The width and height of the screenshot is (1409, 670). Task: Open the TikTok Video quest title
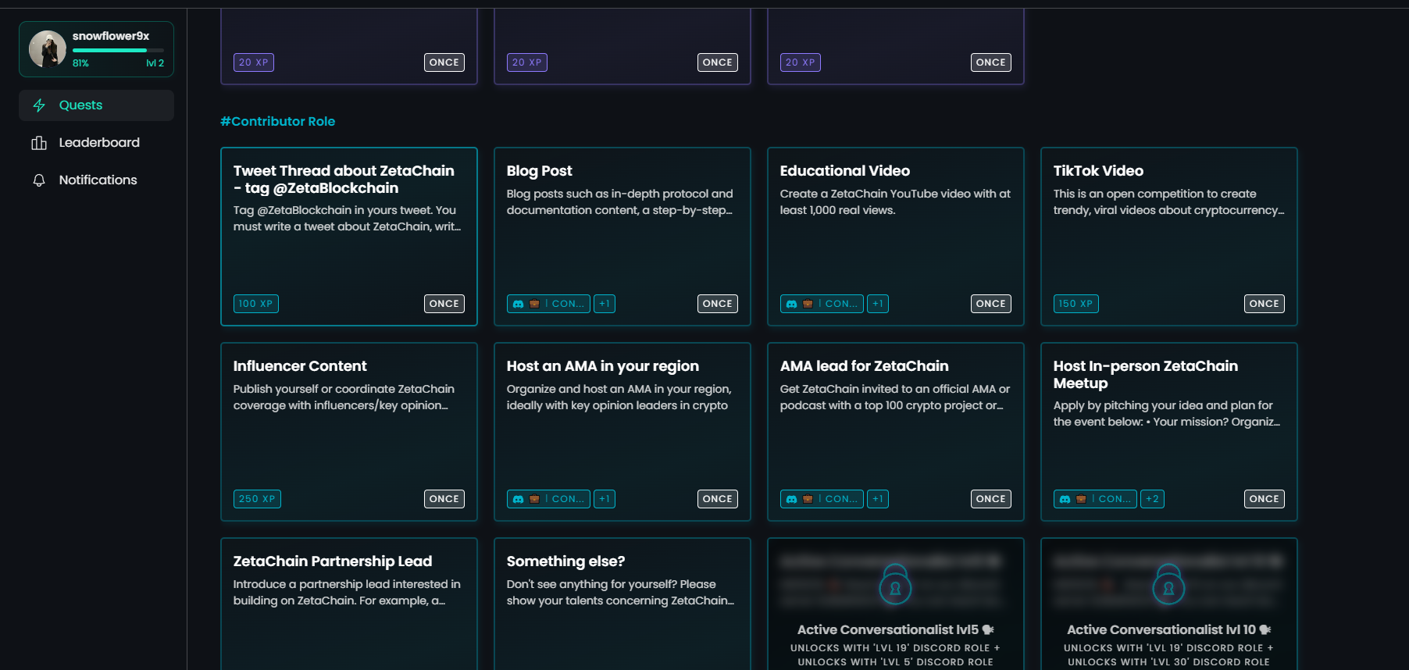(x=1098, y=171)
